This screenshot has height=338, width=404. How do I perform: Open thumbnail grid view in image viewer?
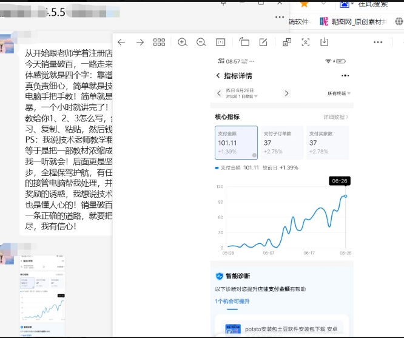point(159,42)
